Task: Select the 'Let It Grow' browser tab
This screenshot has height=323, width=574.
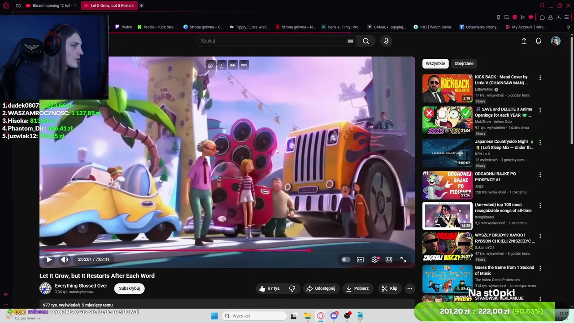Action: click(x=109, y=5)
